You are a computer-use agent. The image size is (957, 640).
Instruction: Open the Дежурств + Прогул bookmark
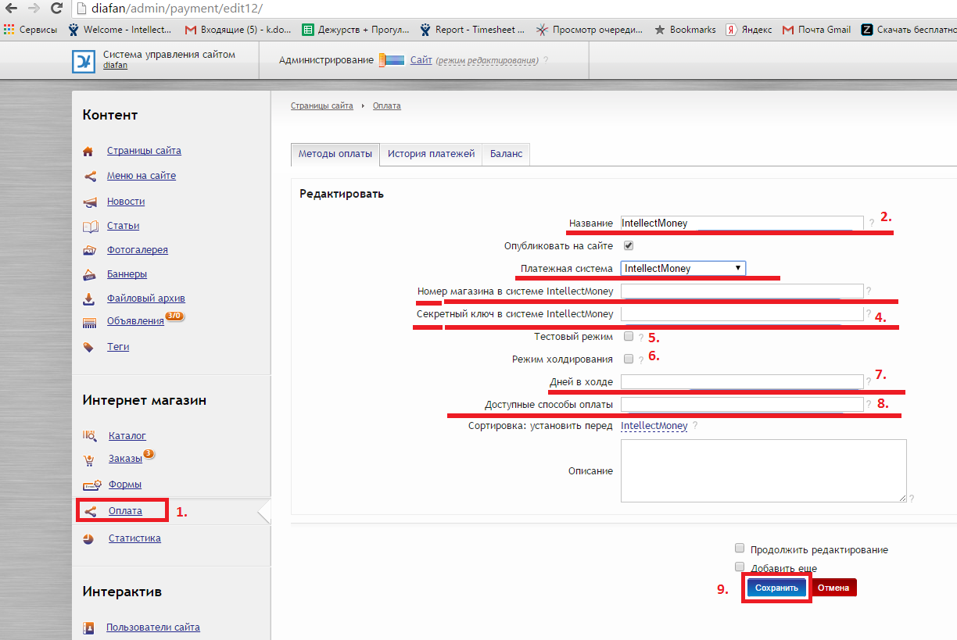[x=356, y=30]
